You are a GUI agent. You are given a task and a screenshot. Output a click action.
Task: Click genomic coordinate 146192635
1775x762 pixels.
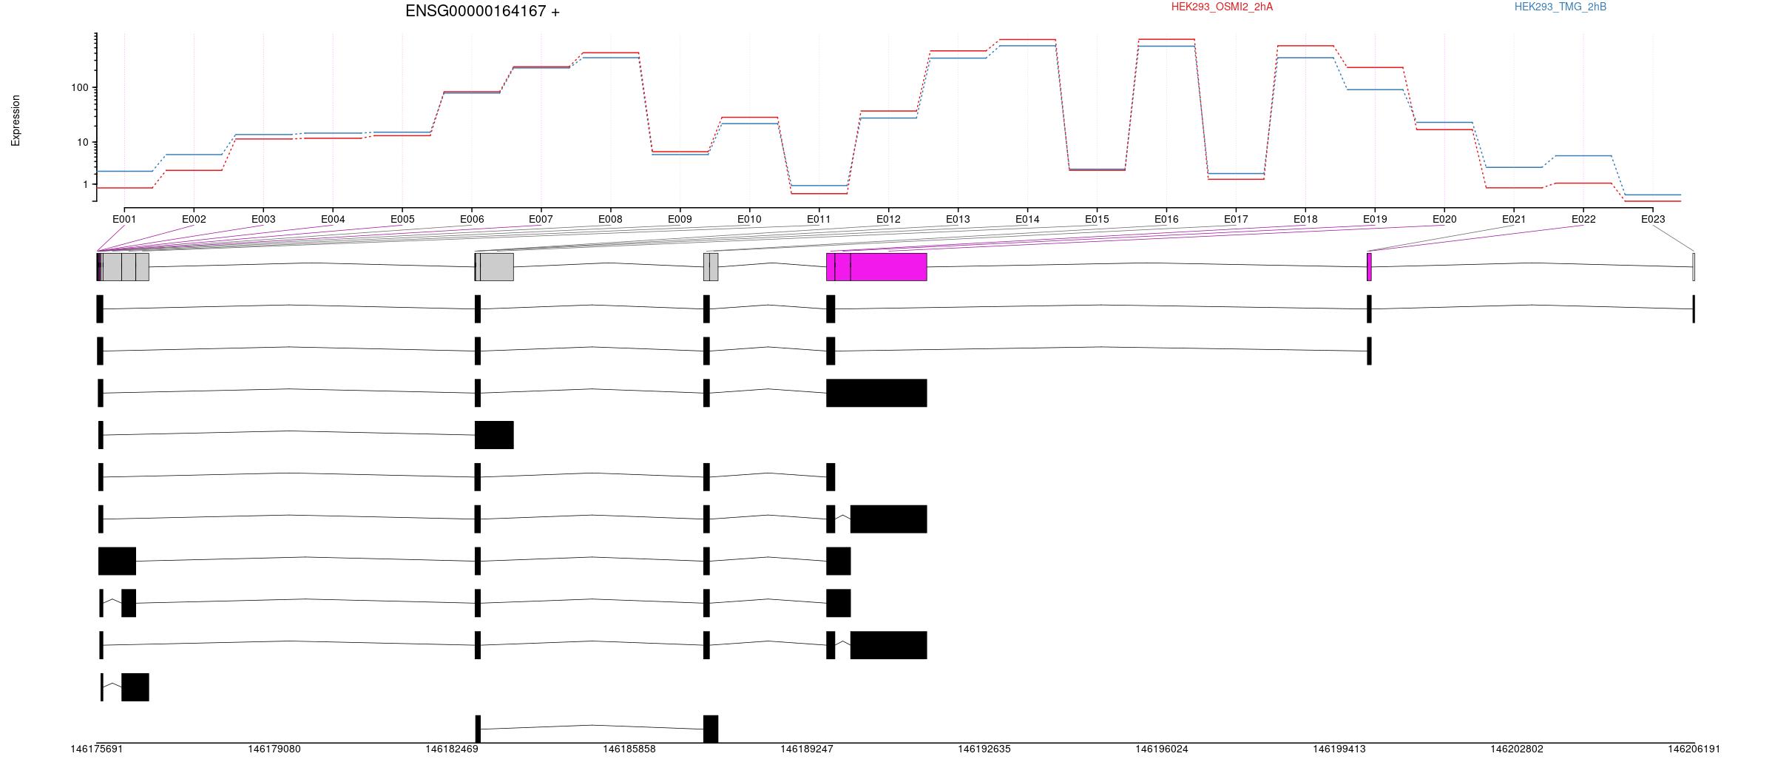coord(984,749)
